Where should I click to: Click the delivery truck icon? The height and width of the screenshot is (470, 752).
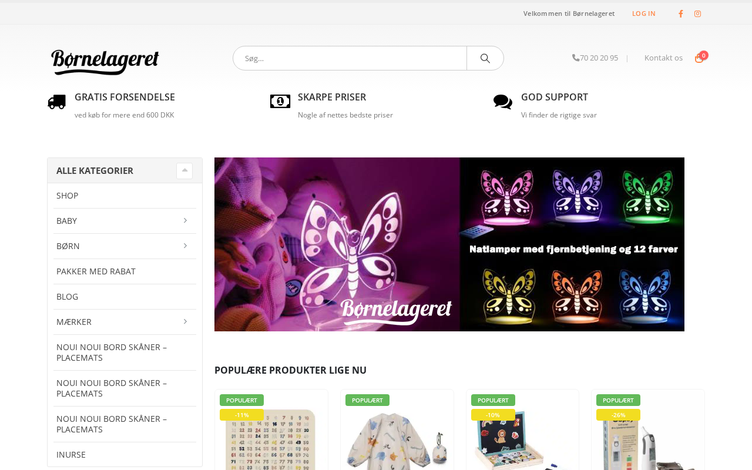click(x=57, y=102)
